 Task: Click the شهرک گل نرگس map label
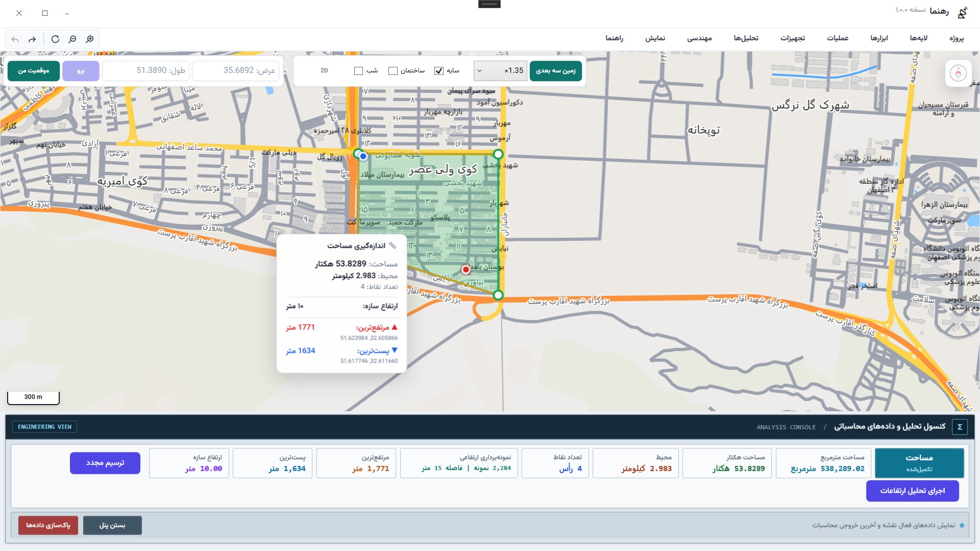pyautogui.click(x=810, y=105)
